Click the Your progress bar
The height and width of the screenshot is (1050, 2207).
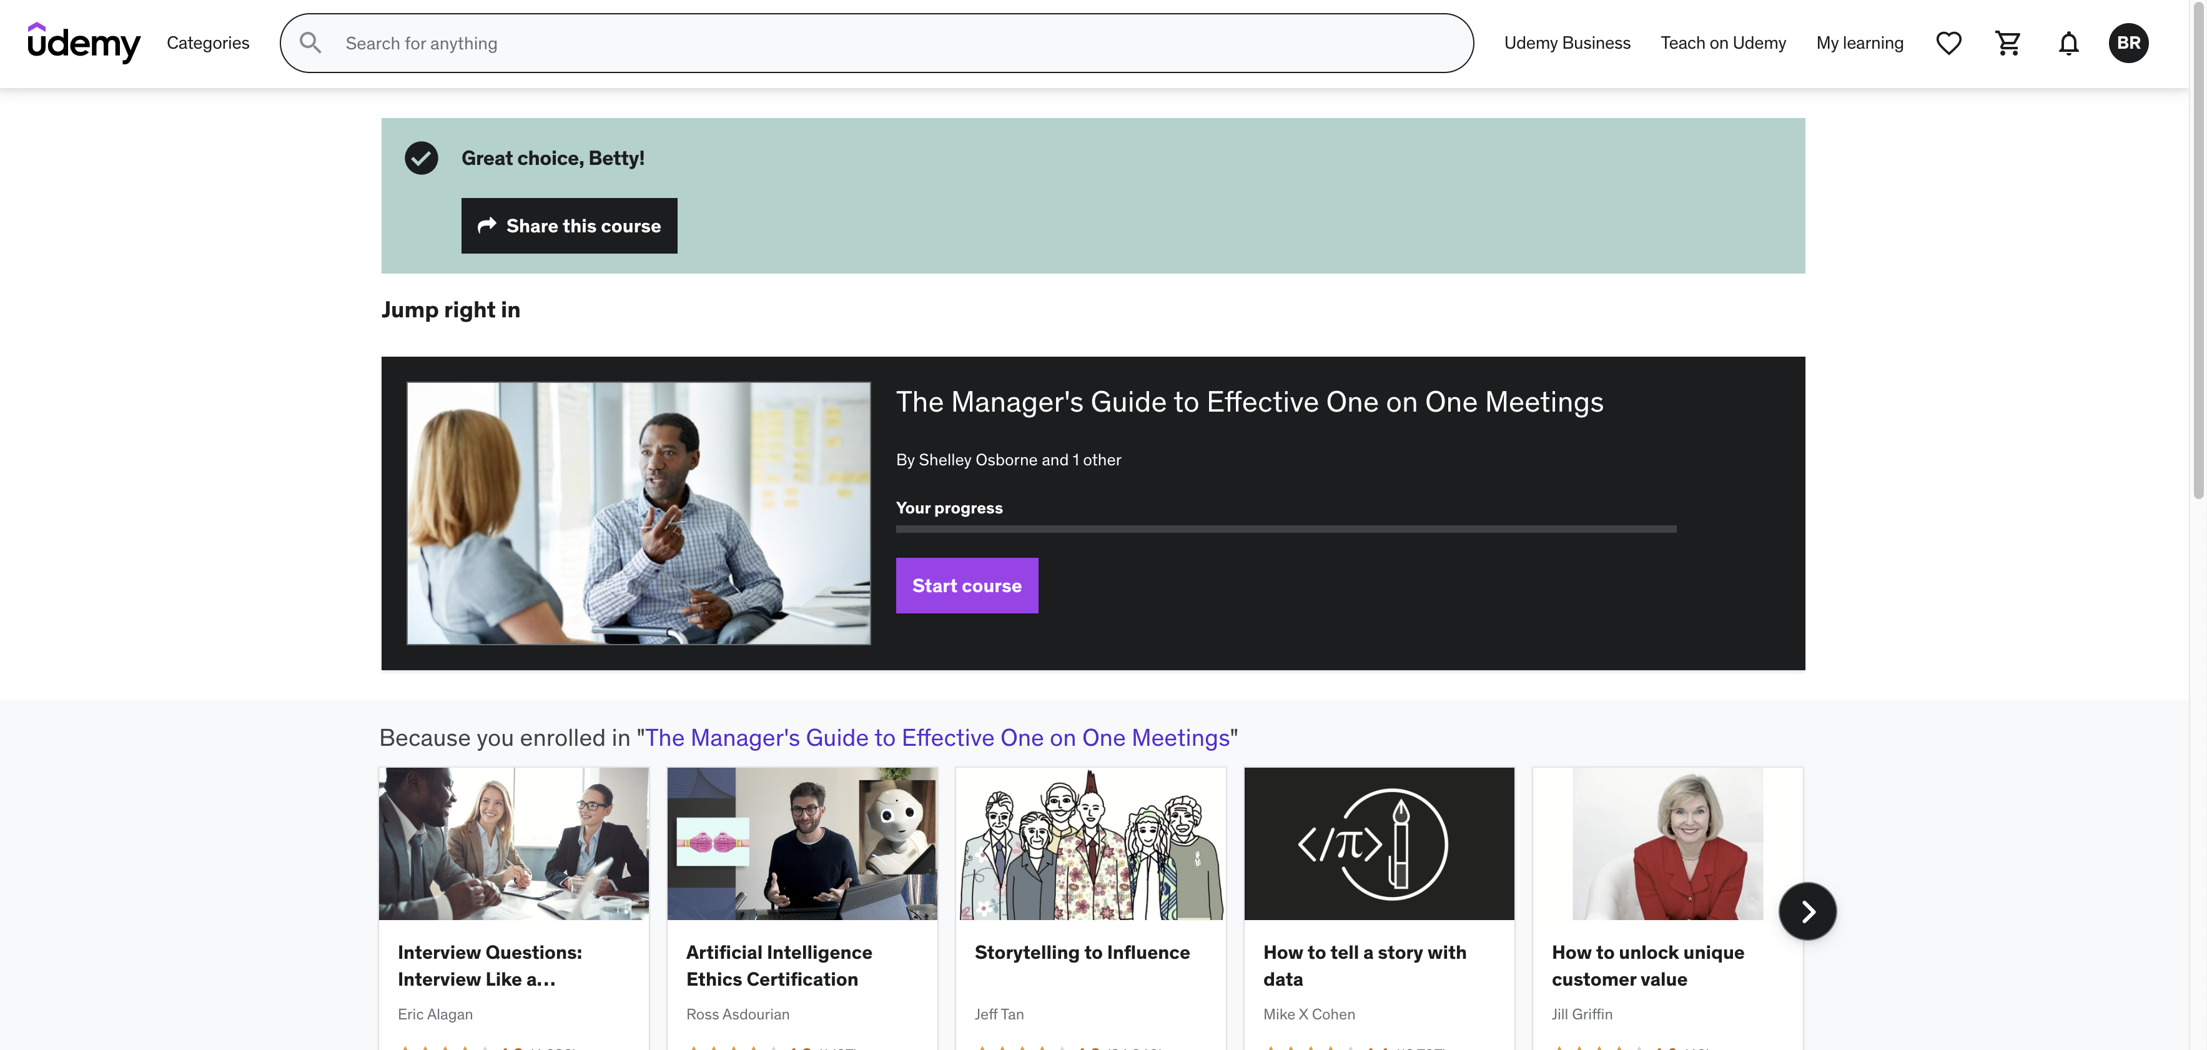tap(1285, 529)
